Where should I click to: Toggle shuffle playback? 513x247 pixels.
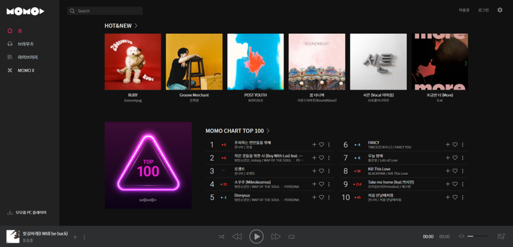click(x=221, y=237)
